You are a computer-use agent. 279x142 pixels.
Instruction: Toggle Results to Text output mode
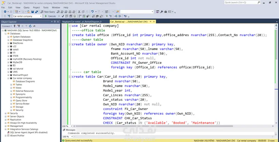click(x=93, y=16)
